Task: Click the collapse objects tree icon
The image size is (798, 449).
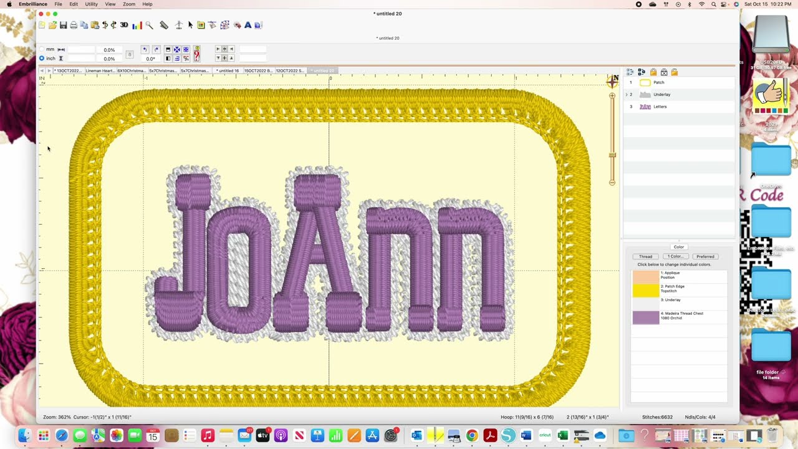Action: tap(642, 72)
